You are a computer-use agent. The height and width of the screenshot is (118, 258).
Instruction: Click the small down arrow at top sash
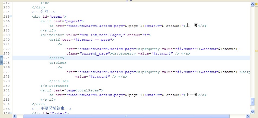tap(131, 1)
